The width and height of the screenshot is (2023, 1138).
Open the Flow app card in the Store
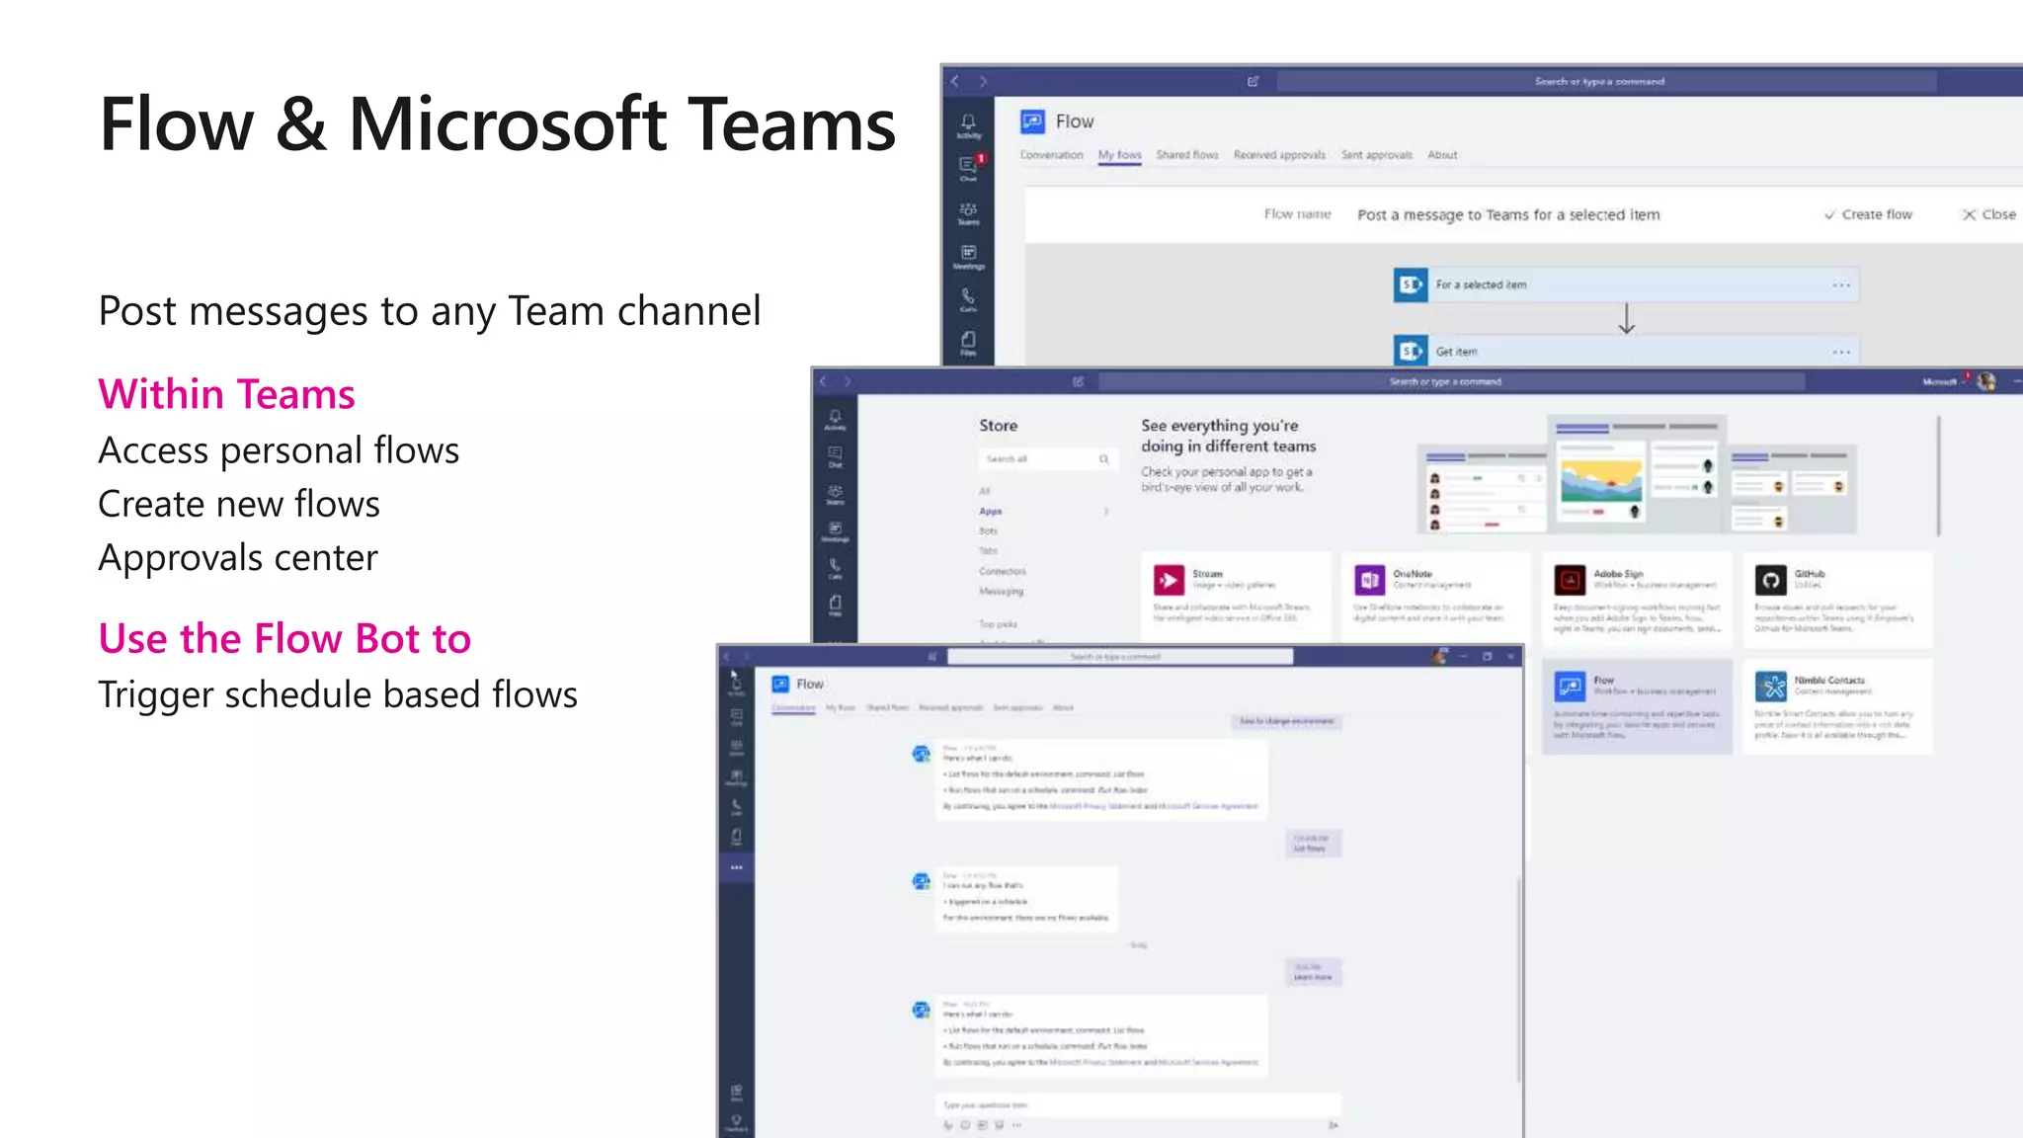point(1637,706)
